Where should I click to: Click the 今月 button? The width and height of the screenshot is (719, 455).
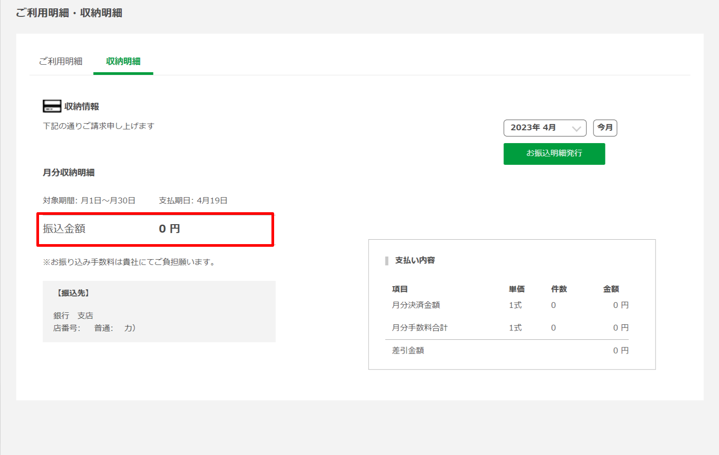605,128
